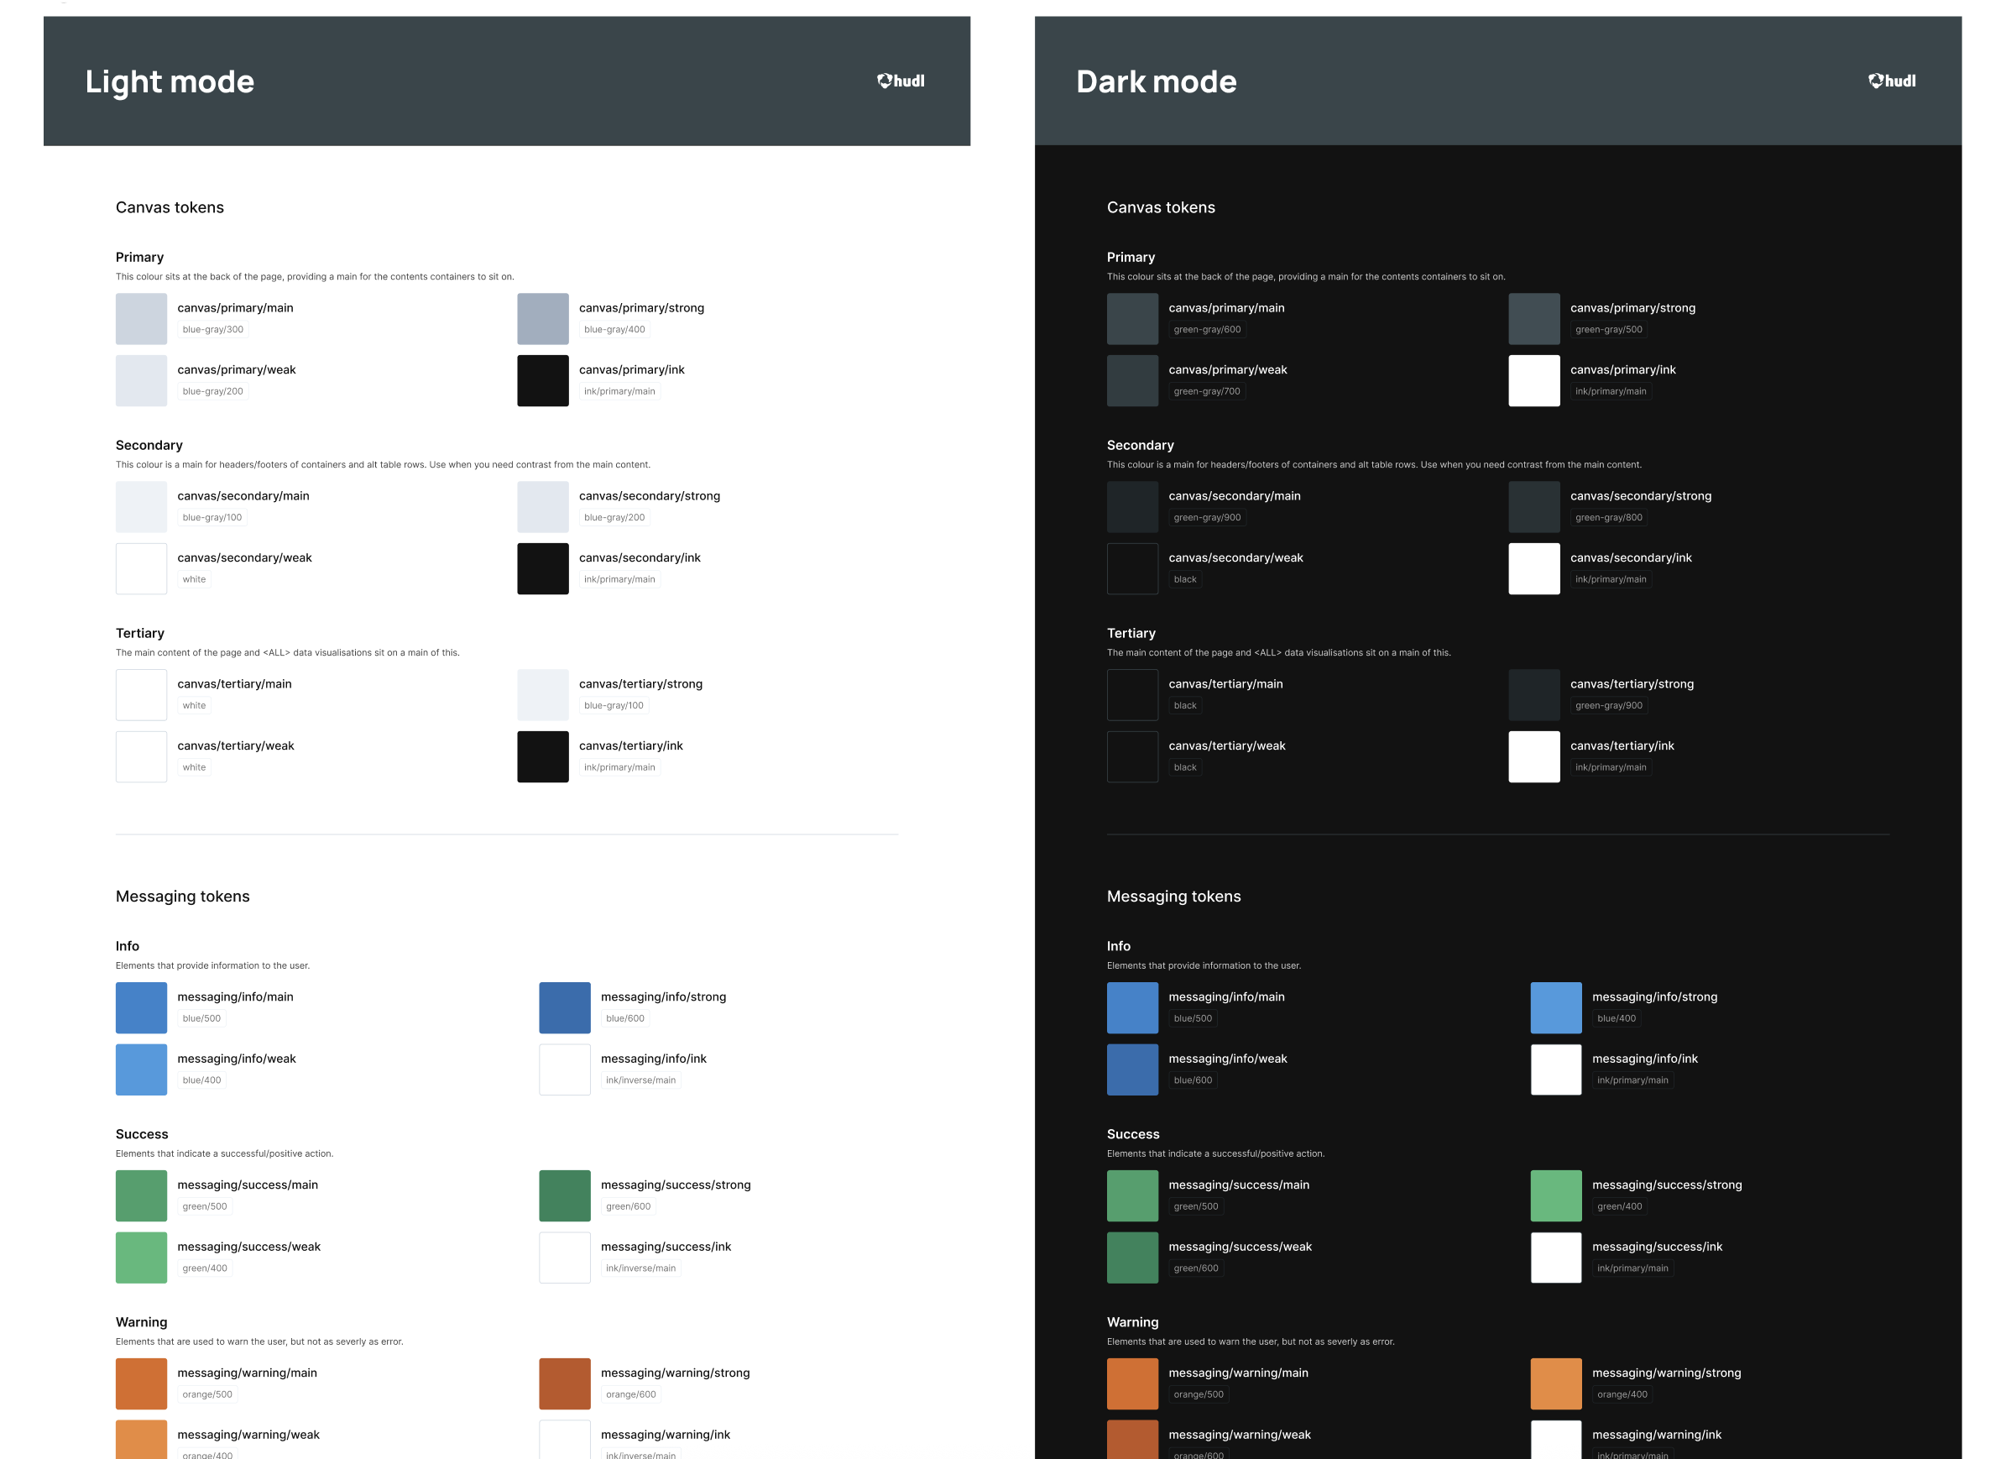Screen dimensions: 2011x1459
Task: Choose Dark mode messaging/success/weak swatch
Action: pyautogui.click(x=1132, y=1258)
